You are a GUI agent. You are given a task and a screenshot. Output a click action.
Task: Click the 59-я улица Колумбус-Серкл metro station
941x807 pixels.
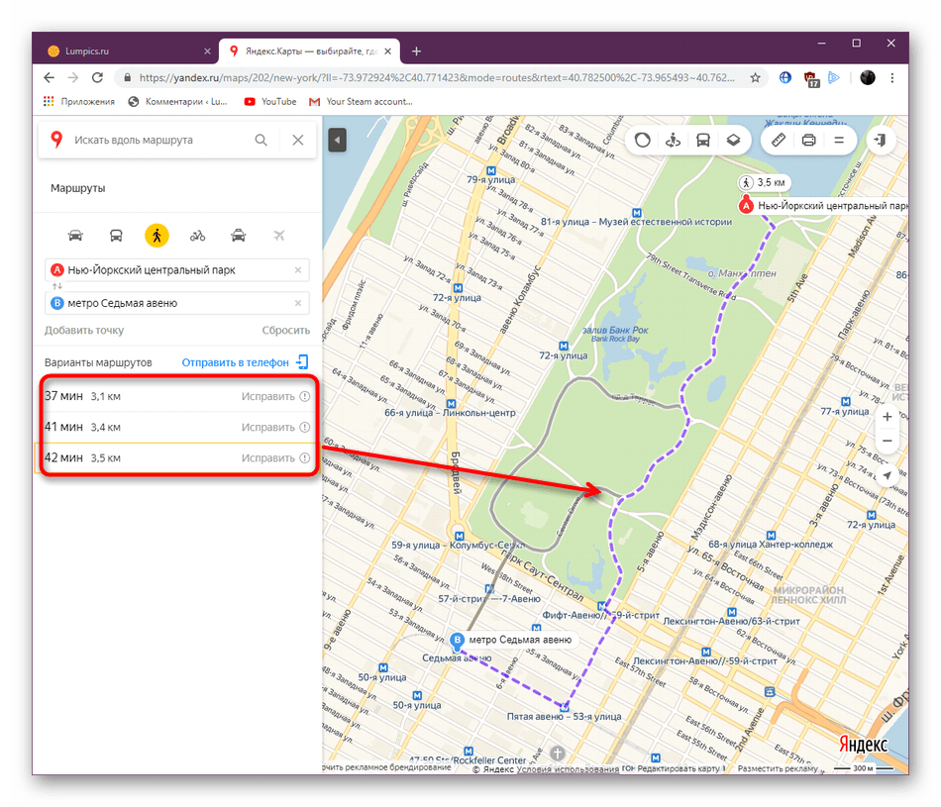click(x=459, y=536)
